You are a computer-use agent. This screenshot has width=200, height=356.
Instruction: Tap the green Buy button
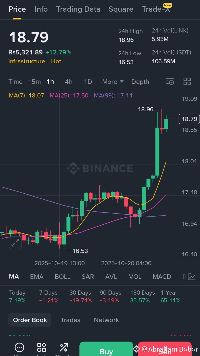coord(106,349)
